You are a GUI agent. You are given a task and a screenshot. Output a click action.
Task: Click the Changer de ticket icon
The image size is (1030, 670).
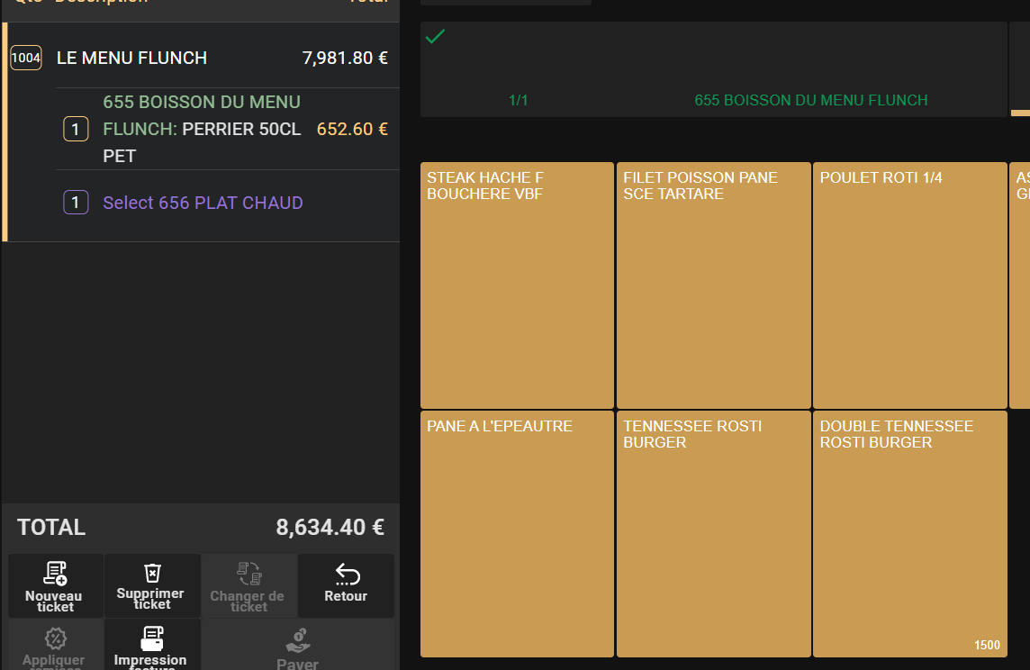[248, 573]
